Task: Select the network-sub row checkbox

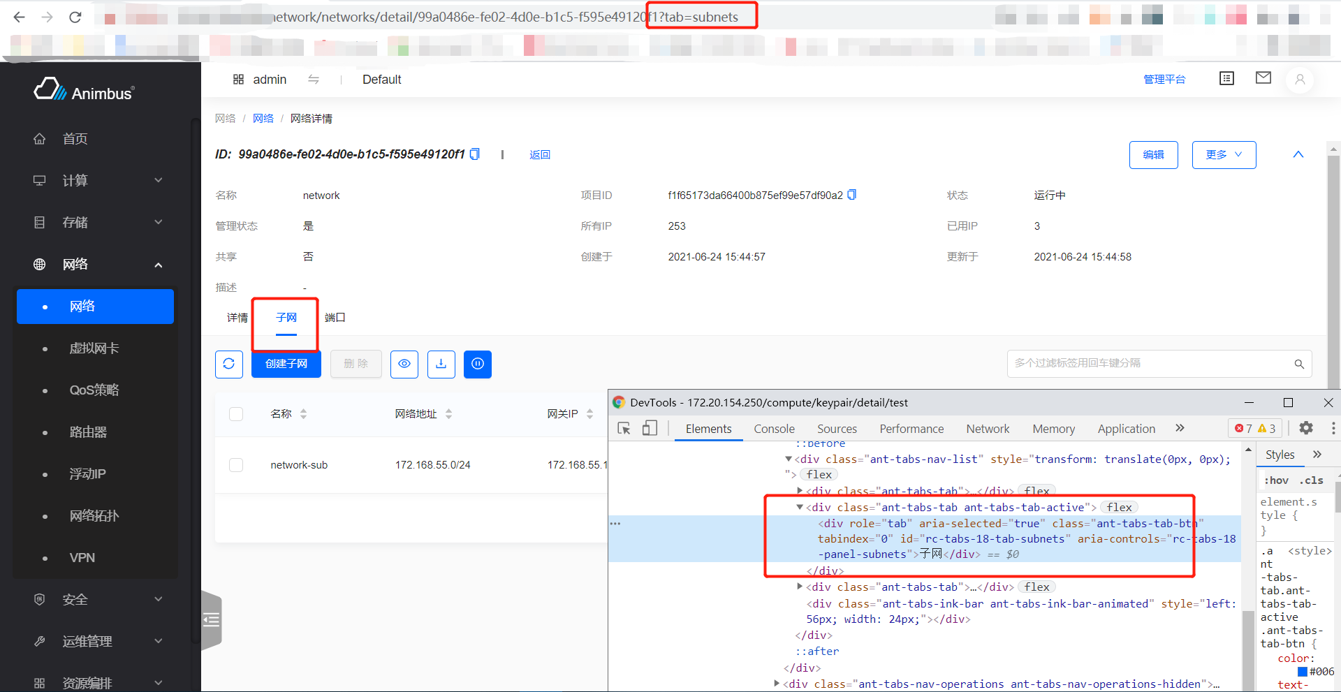Action: click(236, 465)
